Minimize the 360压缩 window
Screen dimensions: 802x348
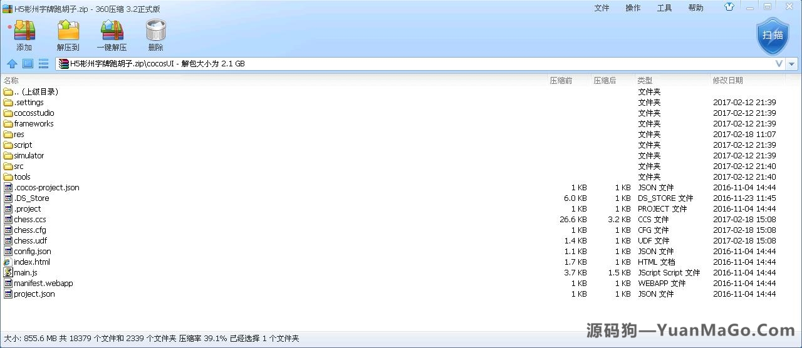click(x=751, y=7)
